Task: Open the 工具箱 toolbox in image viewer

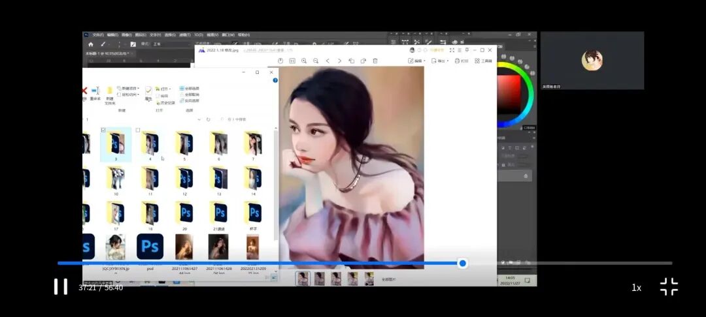Action: 484,61
